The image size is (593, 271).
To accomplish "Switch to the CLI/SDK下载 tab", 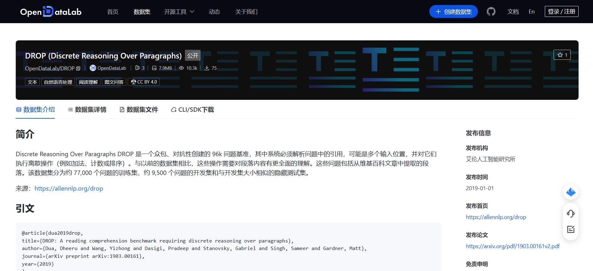I will pyautogui.click(x=192, y=110).
